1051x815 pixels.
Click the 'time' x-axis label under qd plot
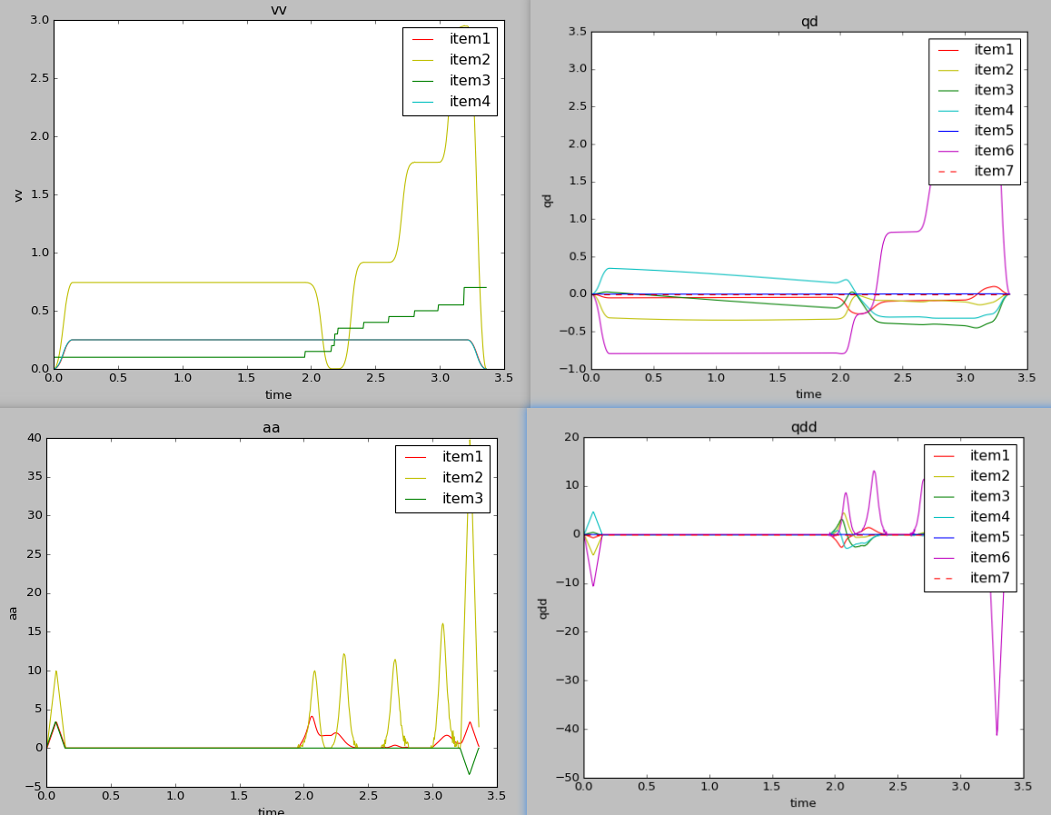point(808,394)
